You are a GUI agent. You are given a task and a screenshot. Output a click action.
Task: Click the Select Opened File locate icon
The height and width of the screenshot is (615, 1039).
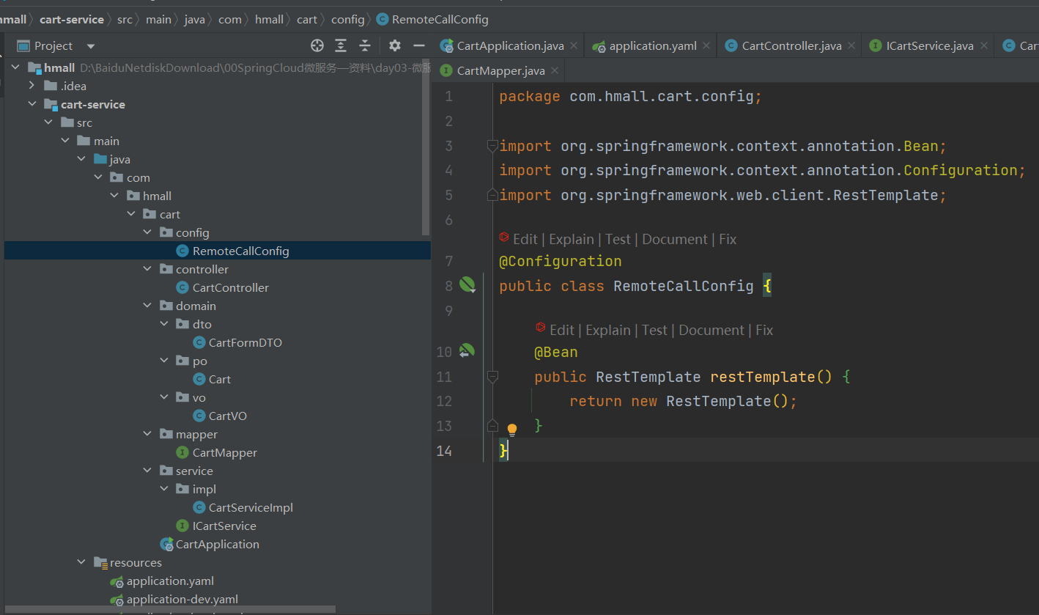click(317, 45)
